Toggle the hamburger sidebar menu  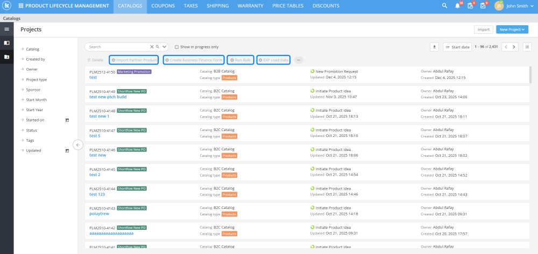[x=6, y=29]
